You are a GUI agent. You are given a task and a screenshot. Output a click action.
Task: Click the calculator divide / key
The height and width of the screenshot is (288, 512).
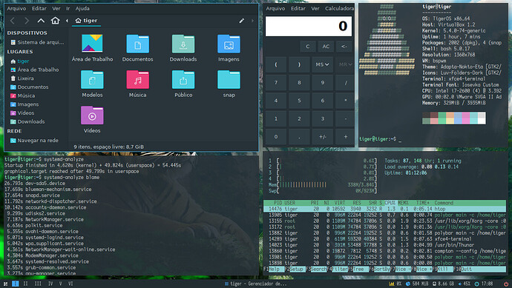346,83
